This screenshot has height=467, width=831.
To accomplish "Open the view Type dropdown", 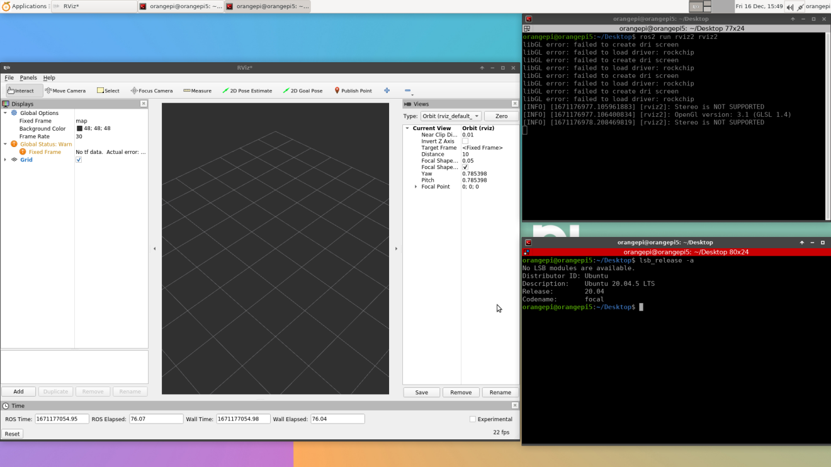I will [x=451, y=116].
